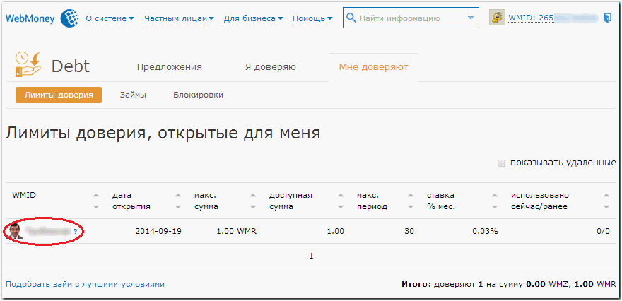Expand the О системе menu

point(109,18)
